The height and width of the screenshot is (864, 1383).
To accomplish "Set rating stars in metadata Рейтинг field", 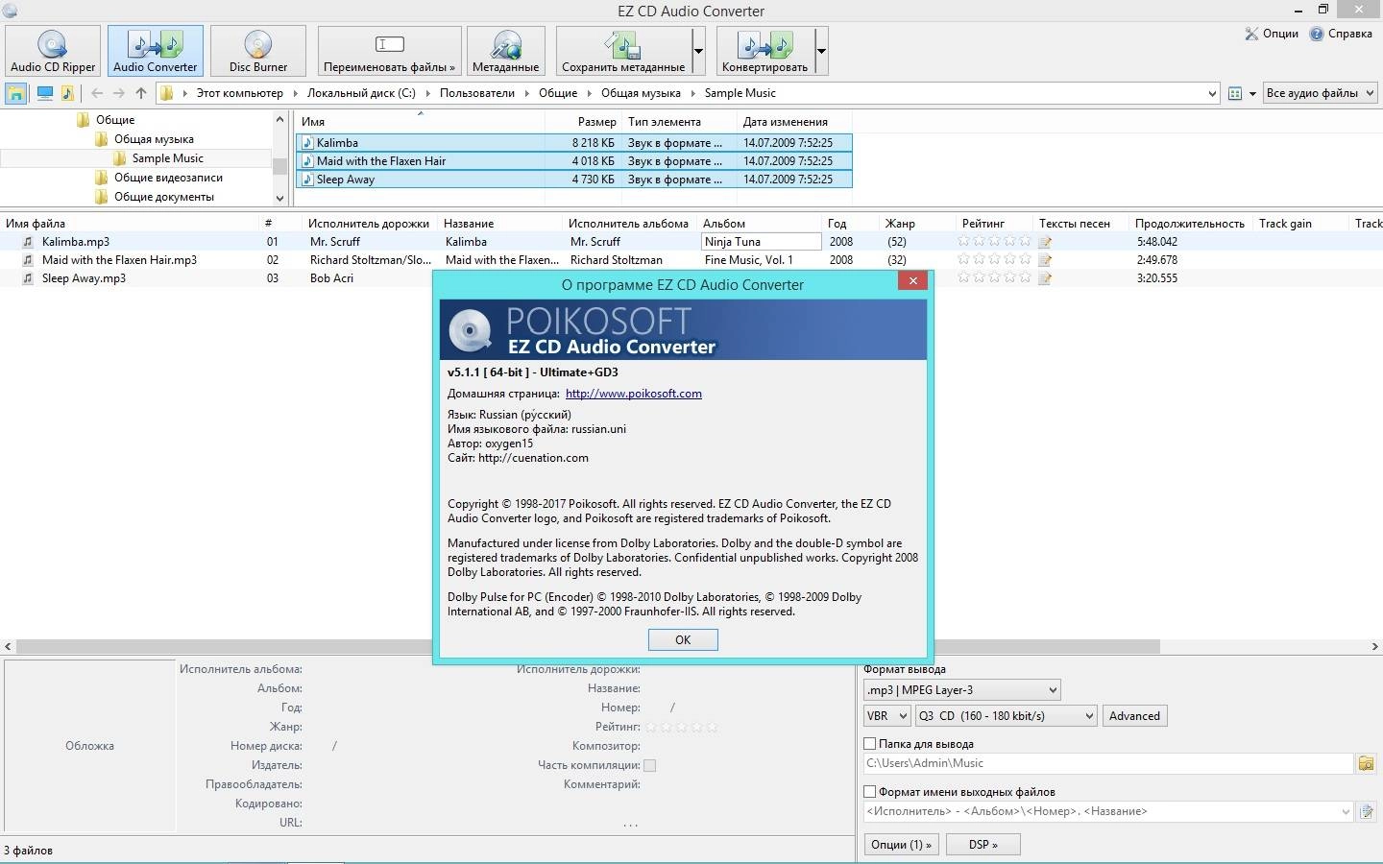I will click(x=682, y=727).
